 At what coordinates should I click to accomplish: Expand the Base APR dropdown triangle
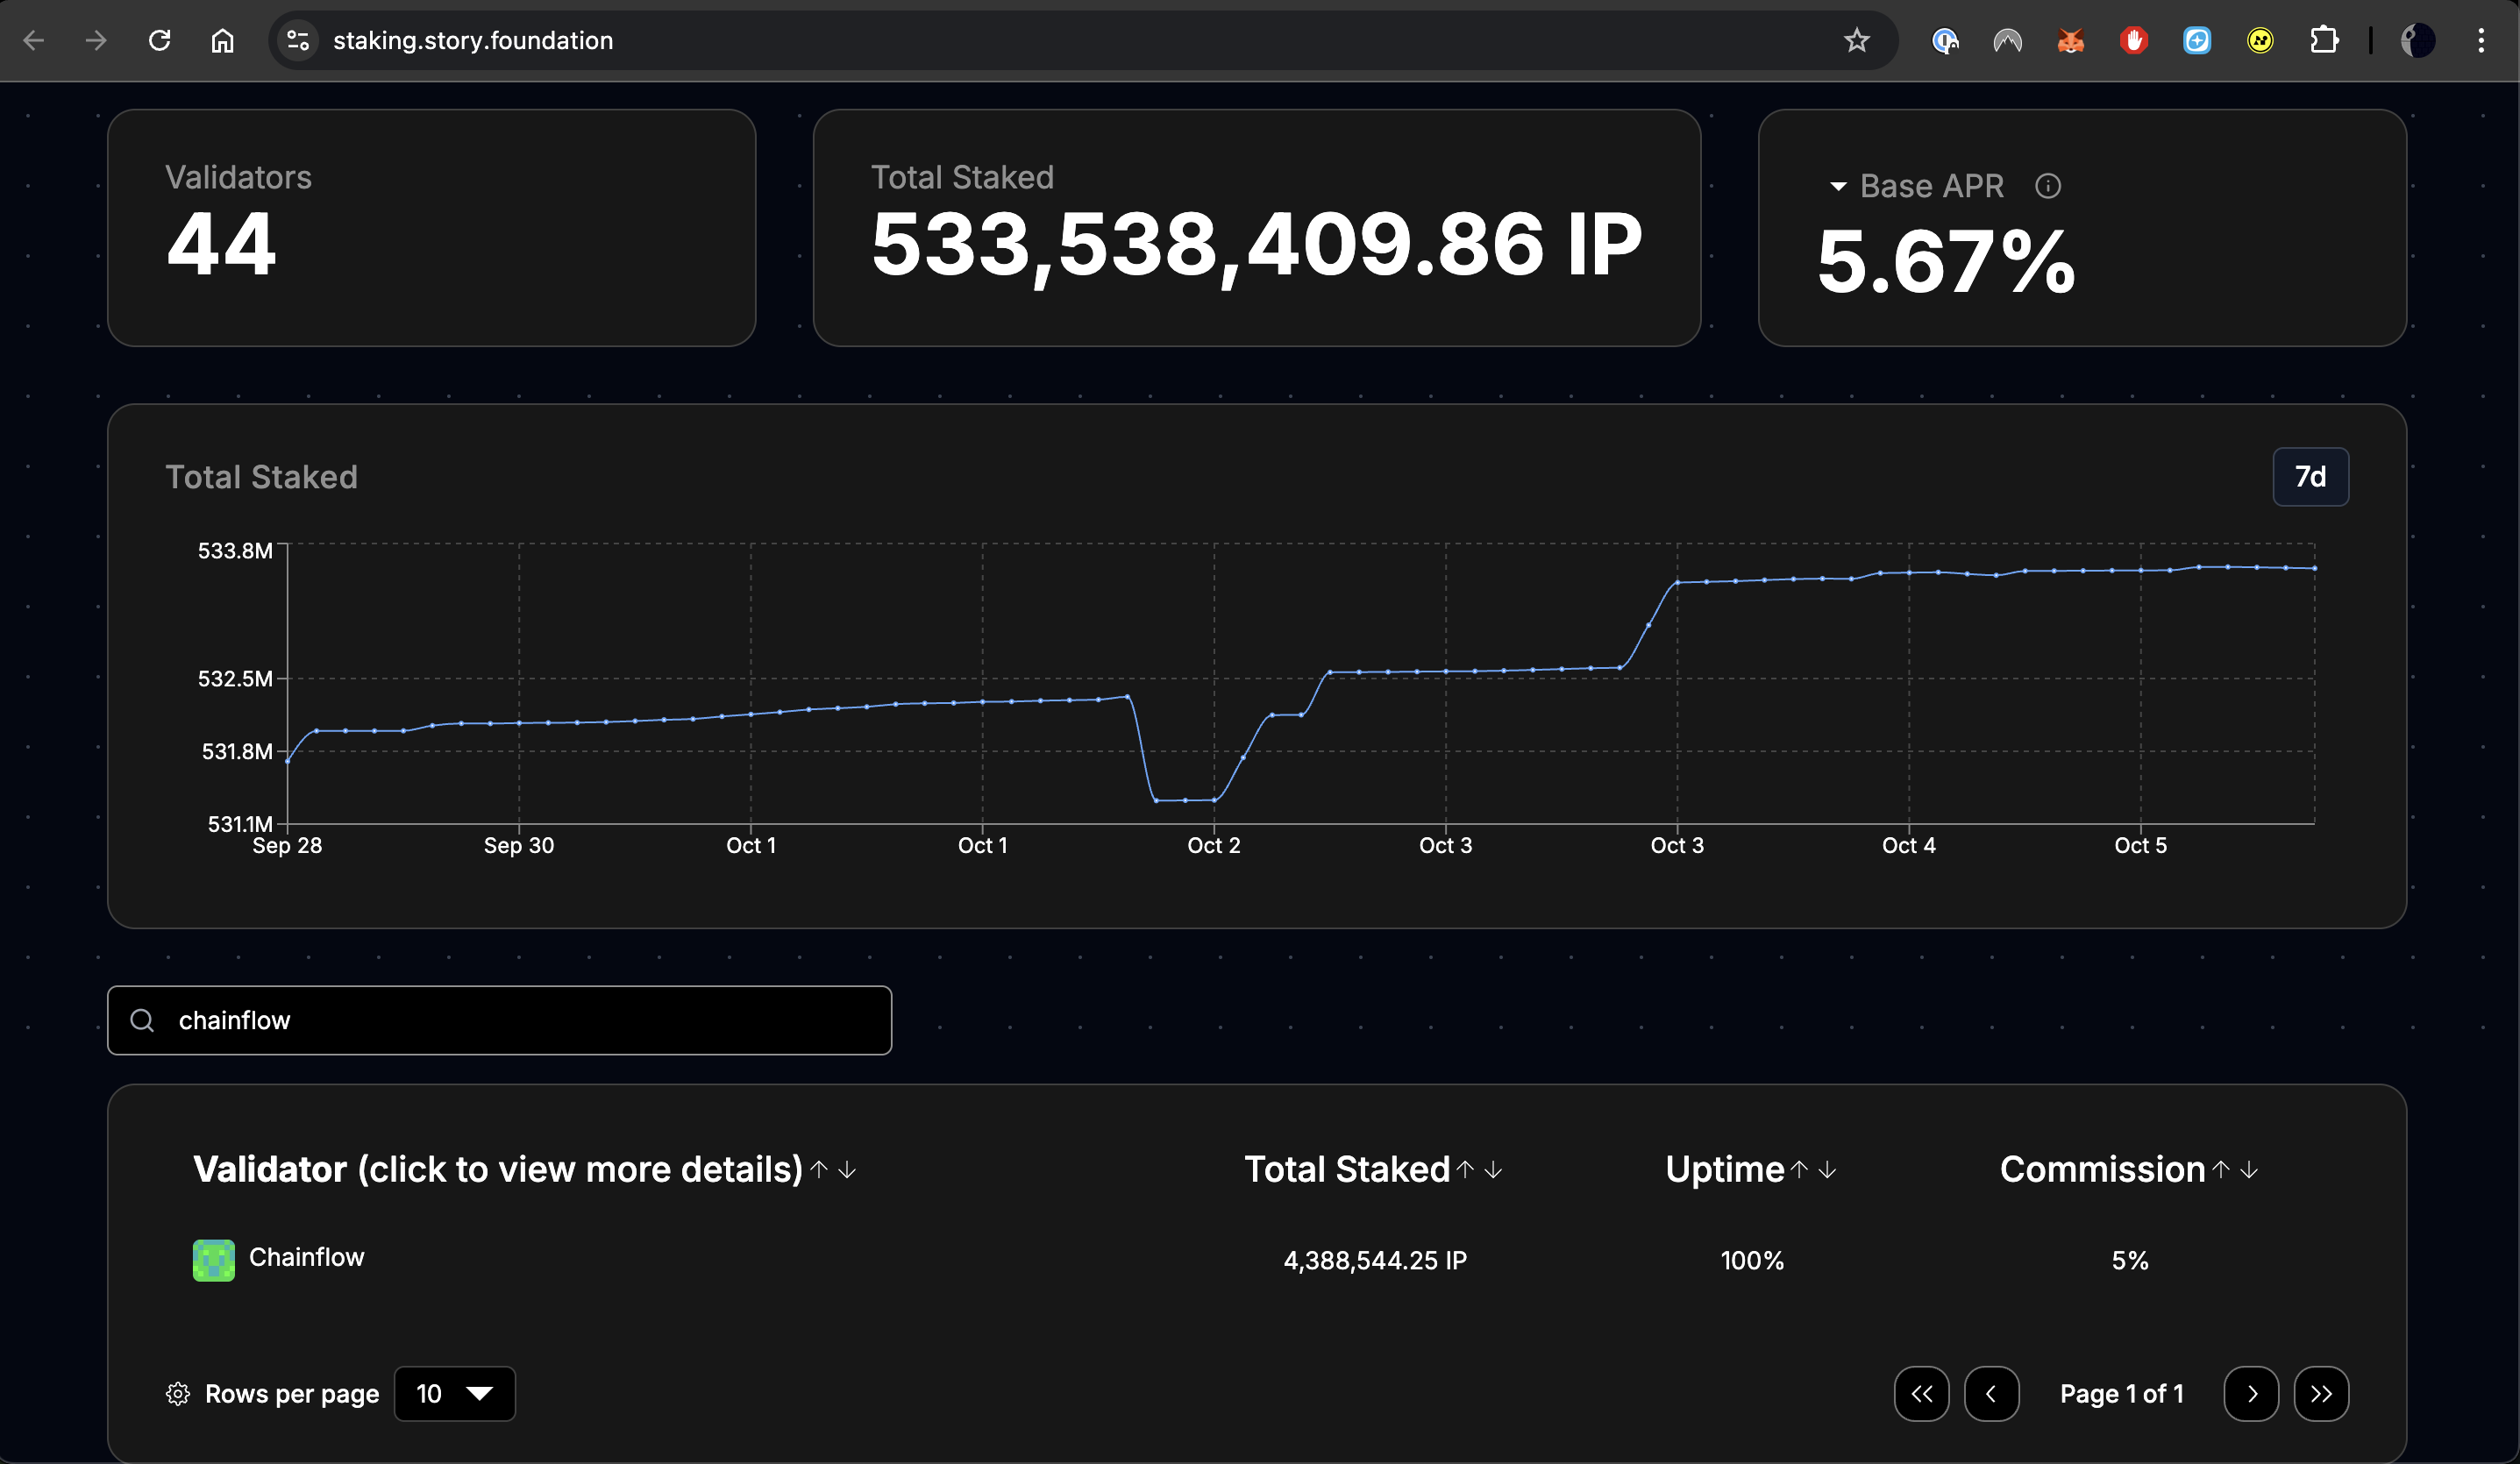point(1837,186)
